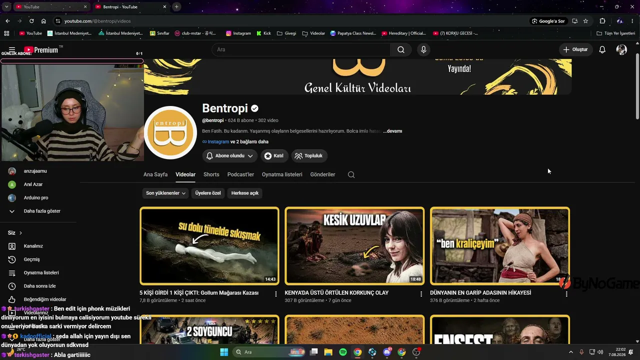
Task: Open the Videolar bookmarks folder
Action: pos(313,33)
